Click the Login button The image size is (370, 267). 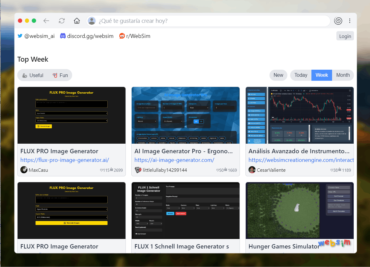(x=345, y=36)
